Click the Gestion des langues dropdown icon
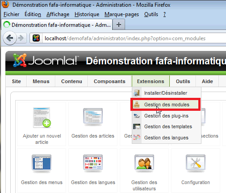Viewport: 226px width, 193px height. click(x=137, y=138)
